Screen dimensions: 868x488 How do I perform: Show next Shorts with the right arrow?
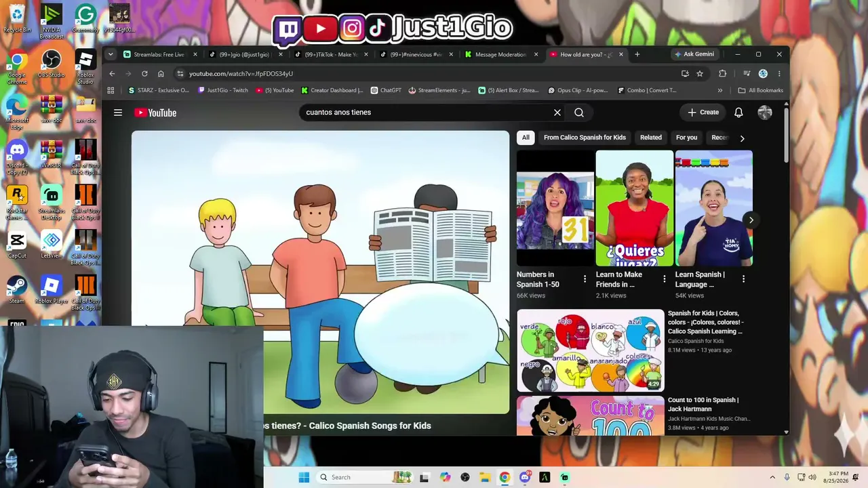point(751,220)
